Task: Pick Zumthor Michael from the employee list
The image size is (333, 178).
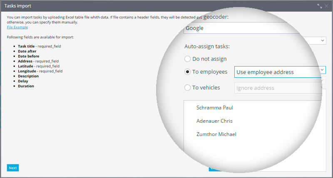Action: click(216, 134)
